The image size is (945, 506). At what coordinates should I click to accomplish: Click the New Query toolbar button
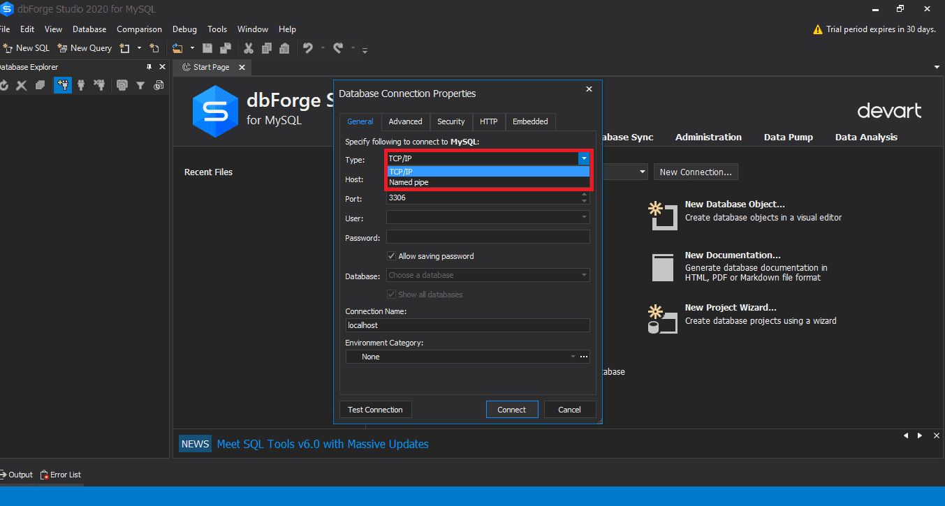click(x=85, y=48)
